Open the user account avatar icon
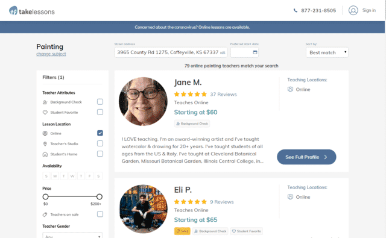The width and height of the screenshot is (386, 238). point(353,10)
